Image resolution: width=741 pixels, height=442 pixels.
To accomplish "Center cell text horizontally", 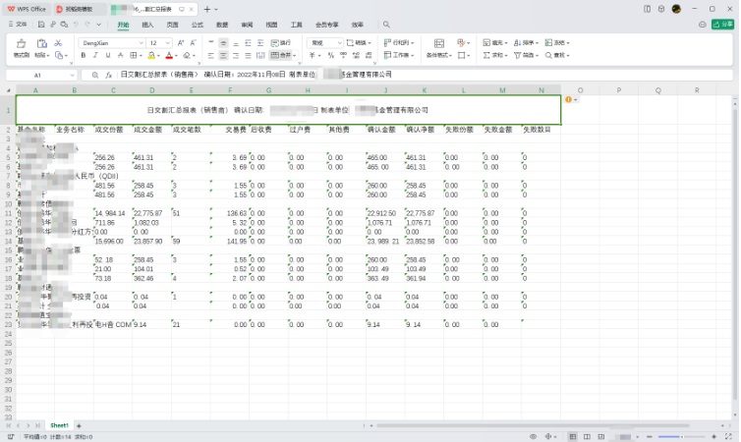I will click(x=223, y=55).
